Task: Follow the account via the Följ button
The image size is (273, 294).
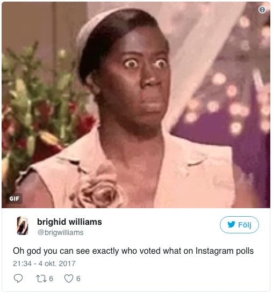Action: 239,225
